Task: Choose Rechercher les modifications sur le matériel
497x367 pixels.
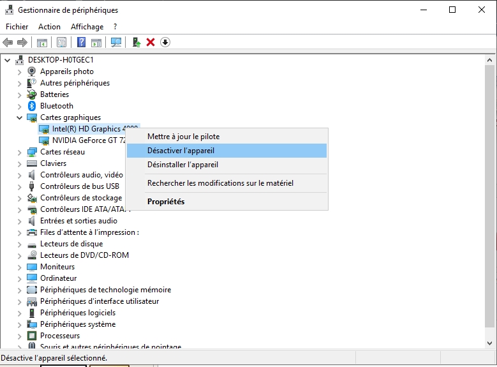Action: point(227,183)
